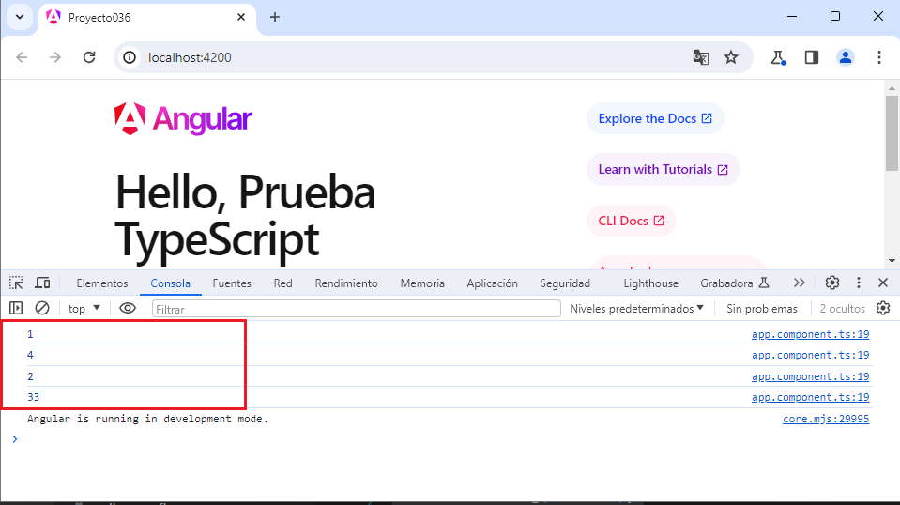
Task: Toggle the console sidebar panel
Action: pyautogui.click(x=16, y=308)
